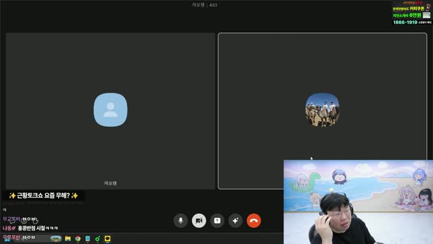
Task: Mute the microphone in the call
Action: point(181,221)
